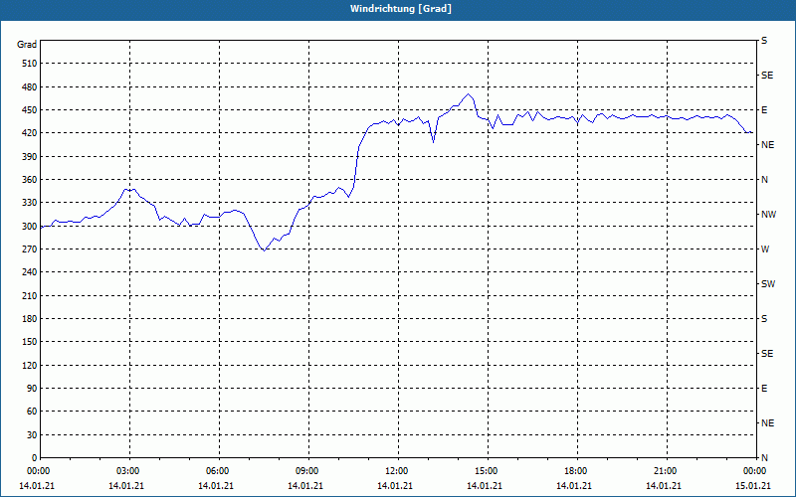Click the N compass label at 0 level
Screen dimensions: 796x497
tap(764, 458)
